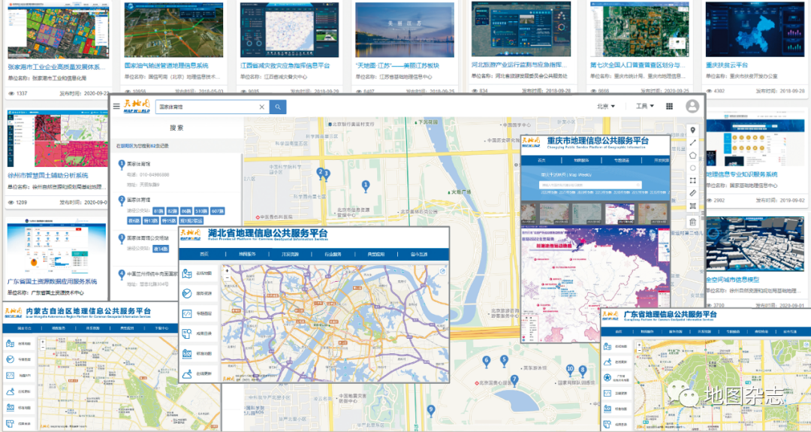Open search result 3 bus station entry
Viewport: 811px width, 432px height.
(x=148, y=238)
